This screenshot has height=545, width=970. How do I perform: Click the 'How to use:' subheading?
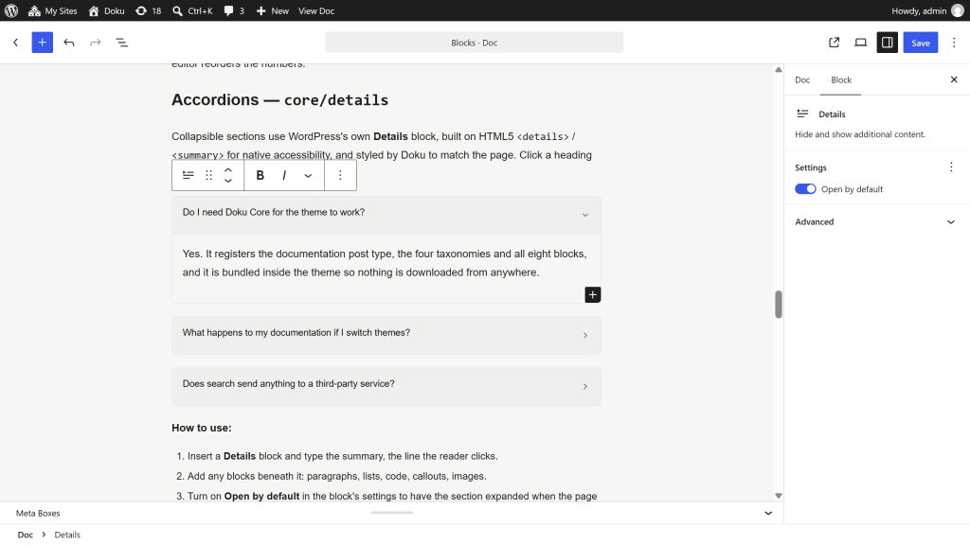(202, 428)
